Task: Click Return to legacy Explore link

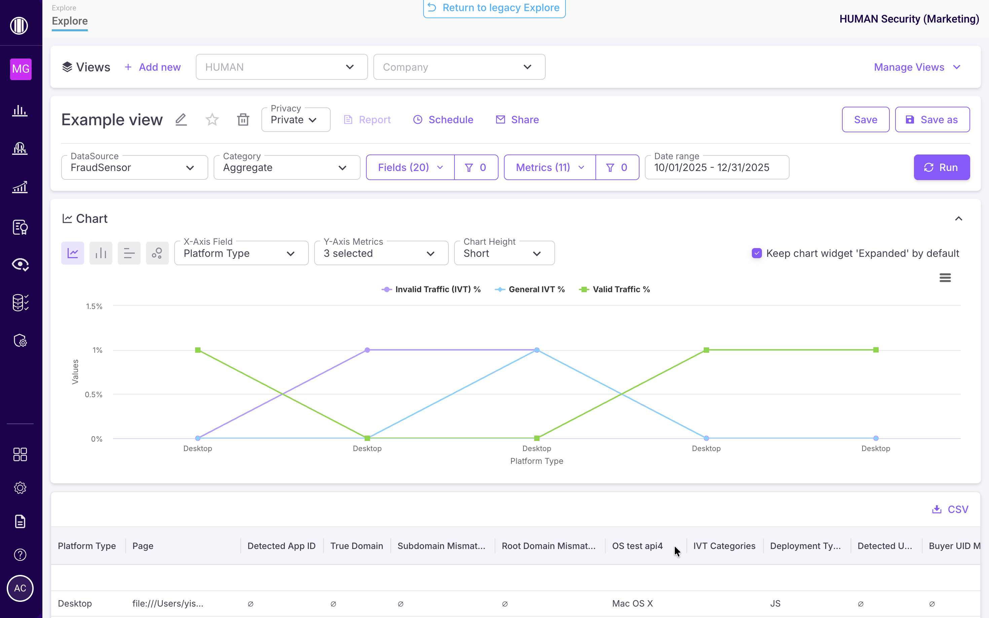Action: [494, 8]
